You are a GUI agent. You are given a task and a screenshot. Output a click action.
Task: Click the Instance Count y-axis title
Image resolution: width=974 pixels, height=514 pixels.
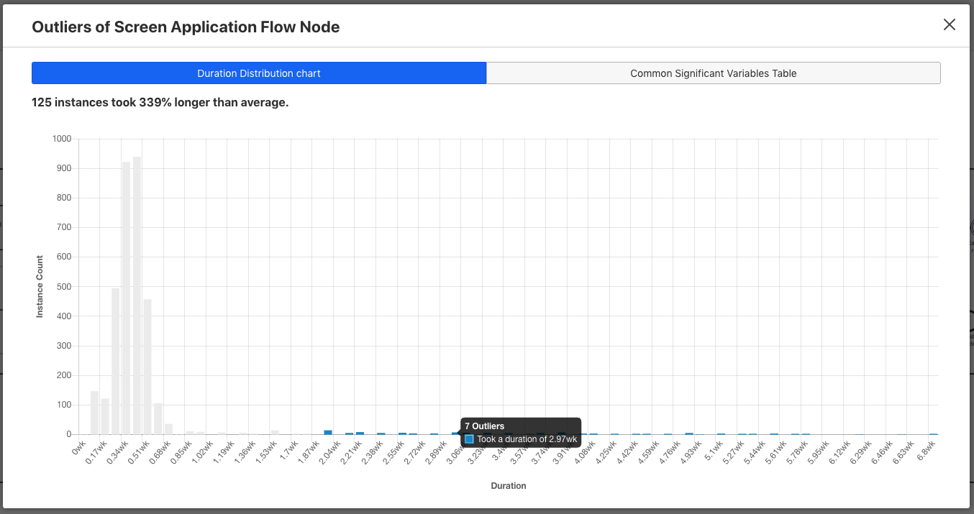tap(40, 286)
